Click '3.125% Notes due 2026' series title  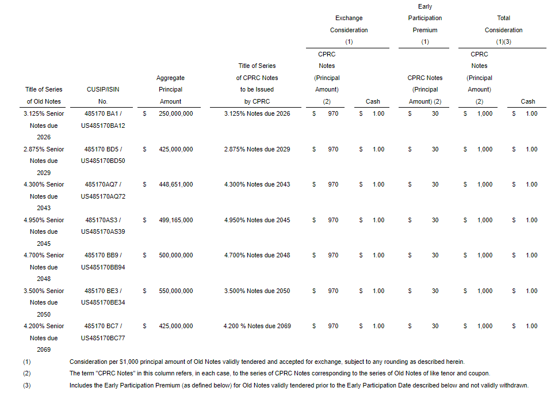[x=257, y=113]
